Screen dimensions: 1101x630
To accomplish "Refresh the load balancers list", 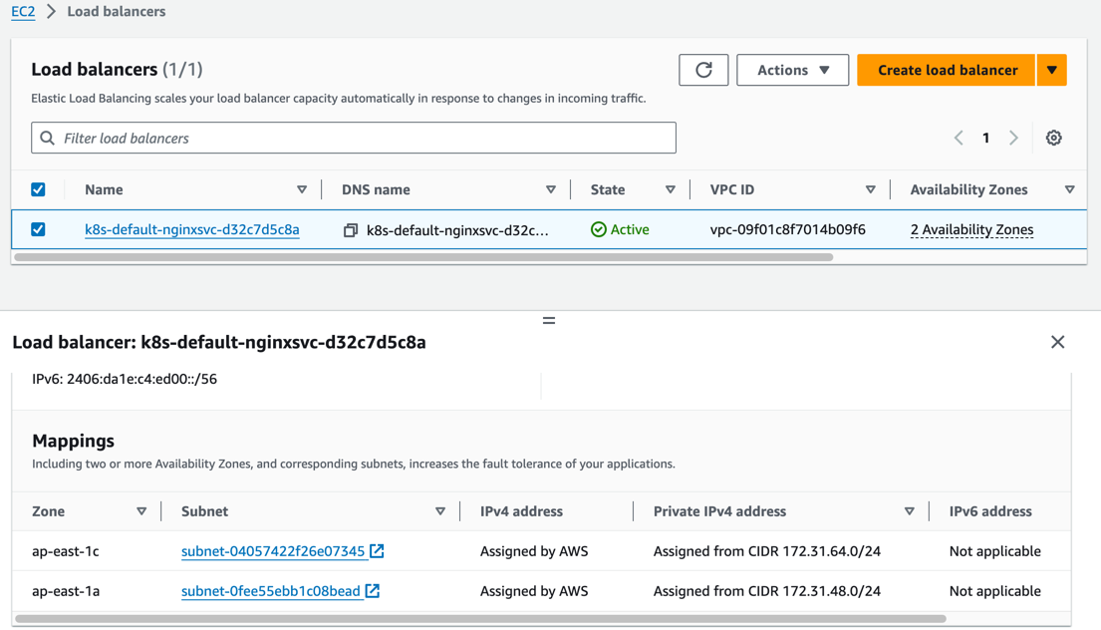I will 703,70.
